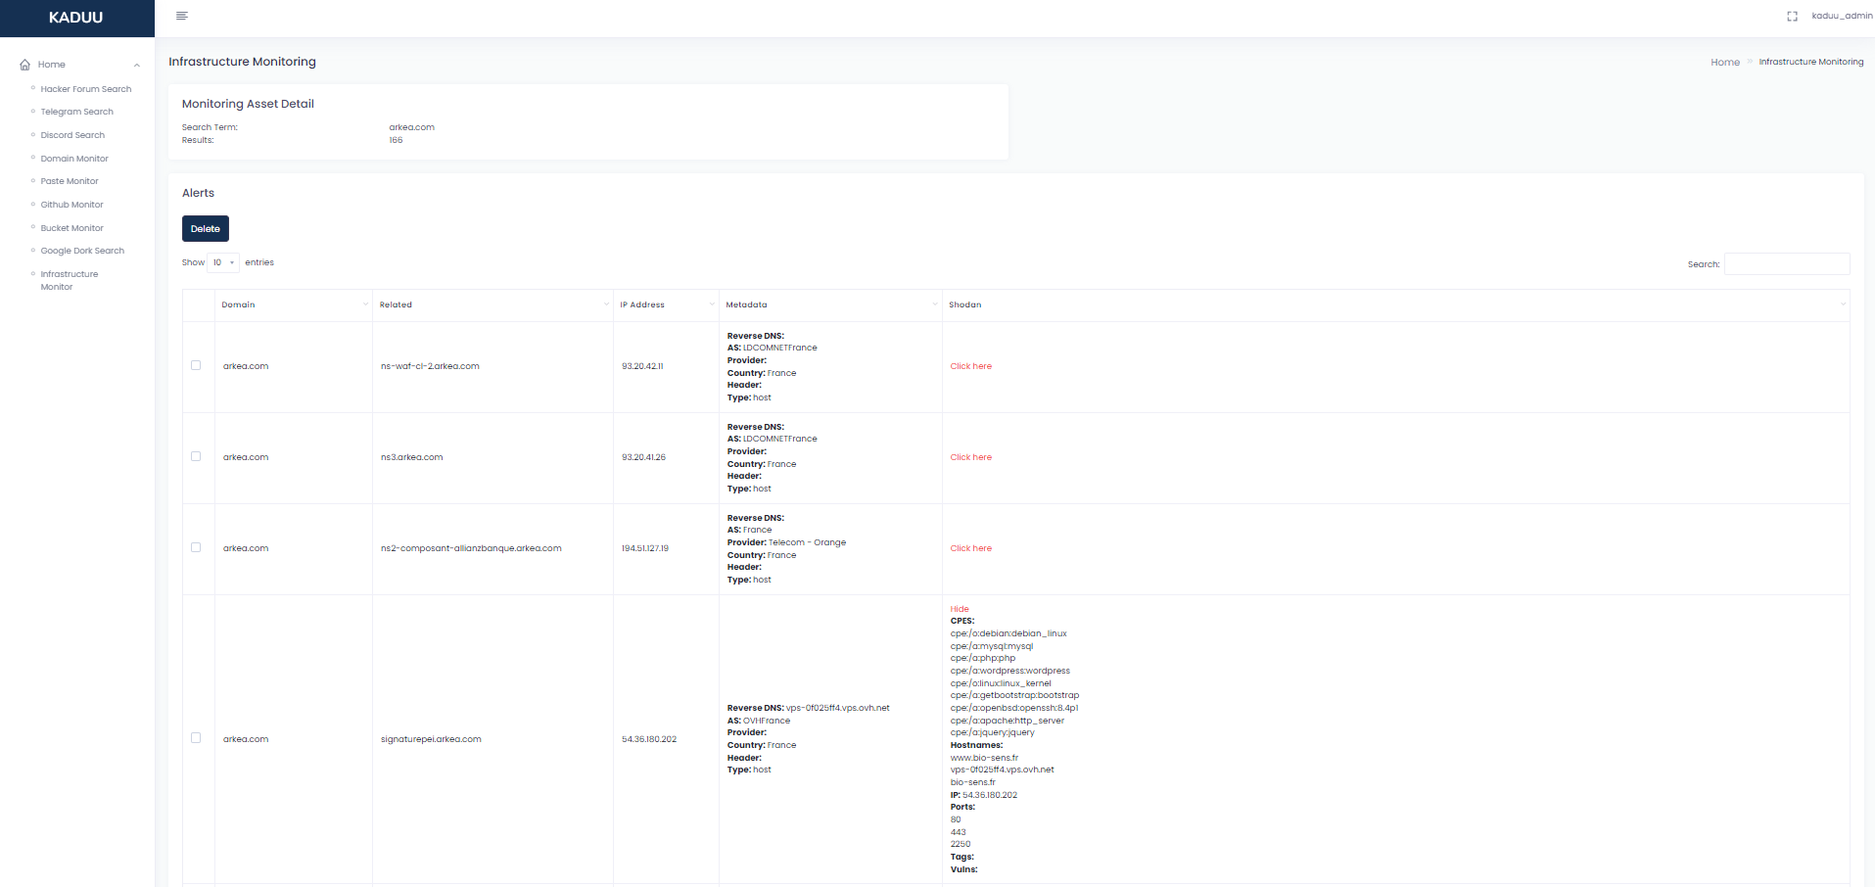This screenshot has height=887, width=1875.
Task: Check the ns-waf-cl-2.arkea.com row checkbox
Action: coord(196,365)
